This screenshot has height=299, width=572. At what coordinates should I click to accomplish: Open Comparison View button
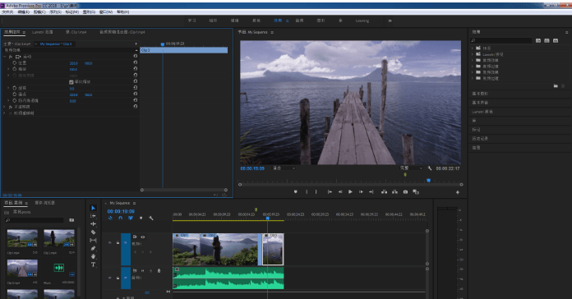click(416, 191)
